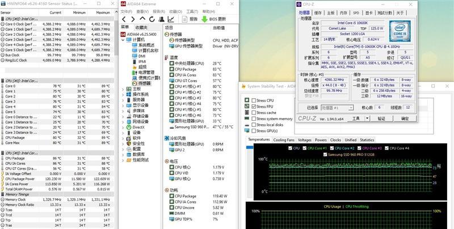Click blue slider marker beside temperature graph
The height and width of the screenshot is (229, 454).
[250, 147]
